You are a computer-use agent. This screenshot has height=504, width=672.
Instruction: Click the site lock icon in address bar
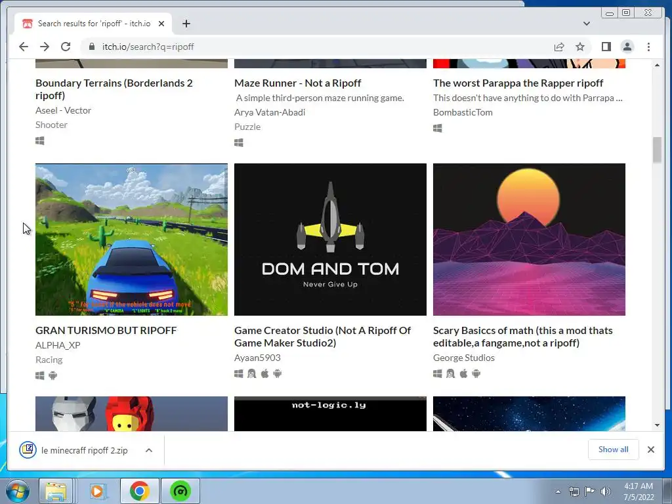[91, 47]
